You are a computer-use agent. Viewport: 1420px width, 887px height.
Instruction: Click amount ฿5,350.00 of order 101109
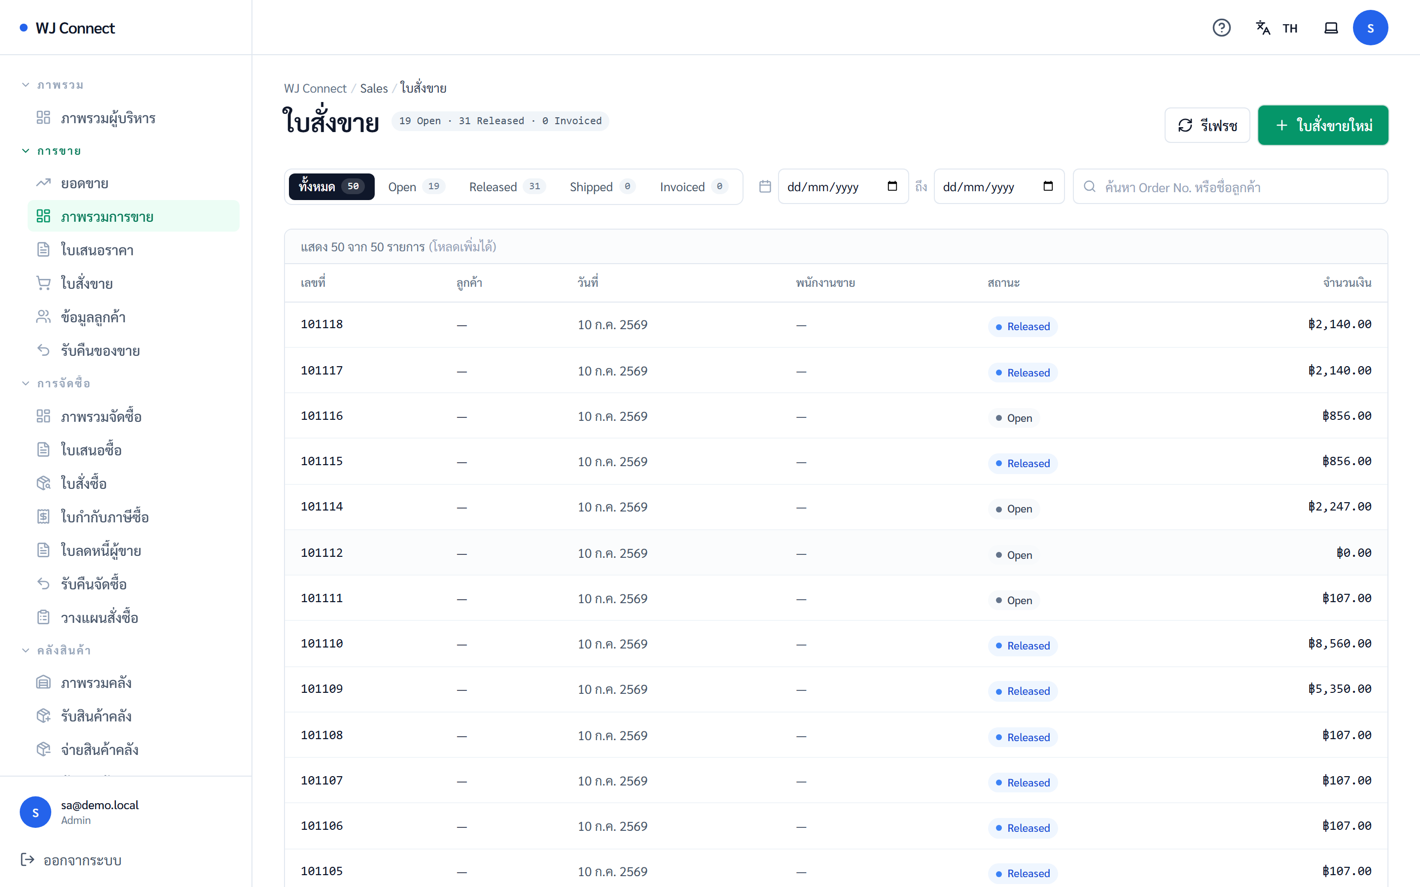pyautogui.click(x=1340, y=689)
